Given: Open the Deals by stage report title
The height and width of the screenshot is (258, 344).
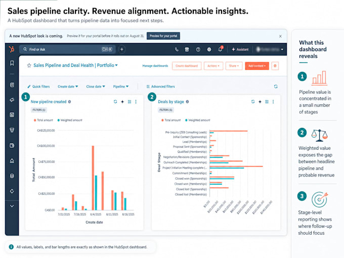Looking at the screenshot, I should point(171,102).
